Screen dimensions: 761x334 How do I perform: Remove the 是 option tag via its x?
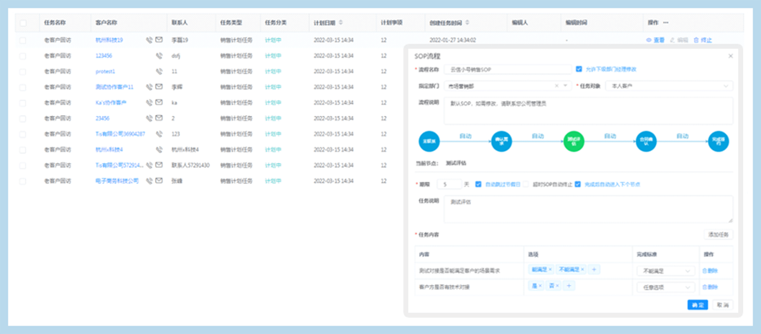[x=540, y=286]
